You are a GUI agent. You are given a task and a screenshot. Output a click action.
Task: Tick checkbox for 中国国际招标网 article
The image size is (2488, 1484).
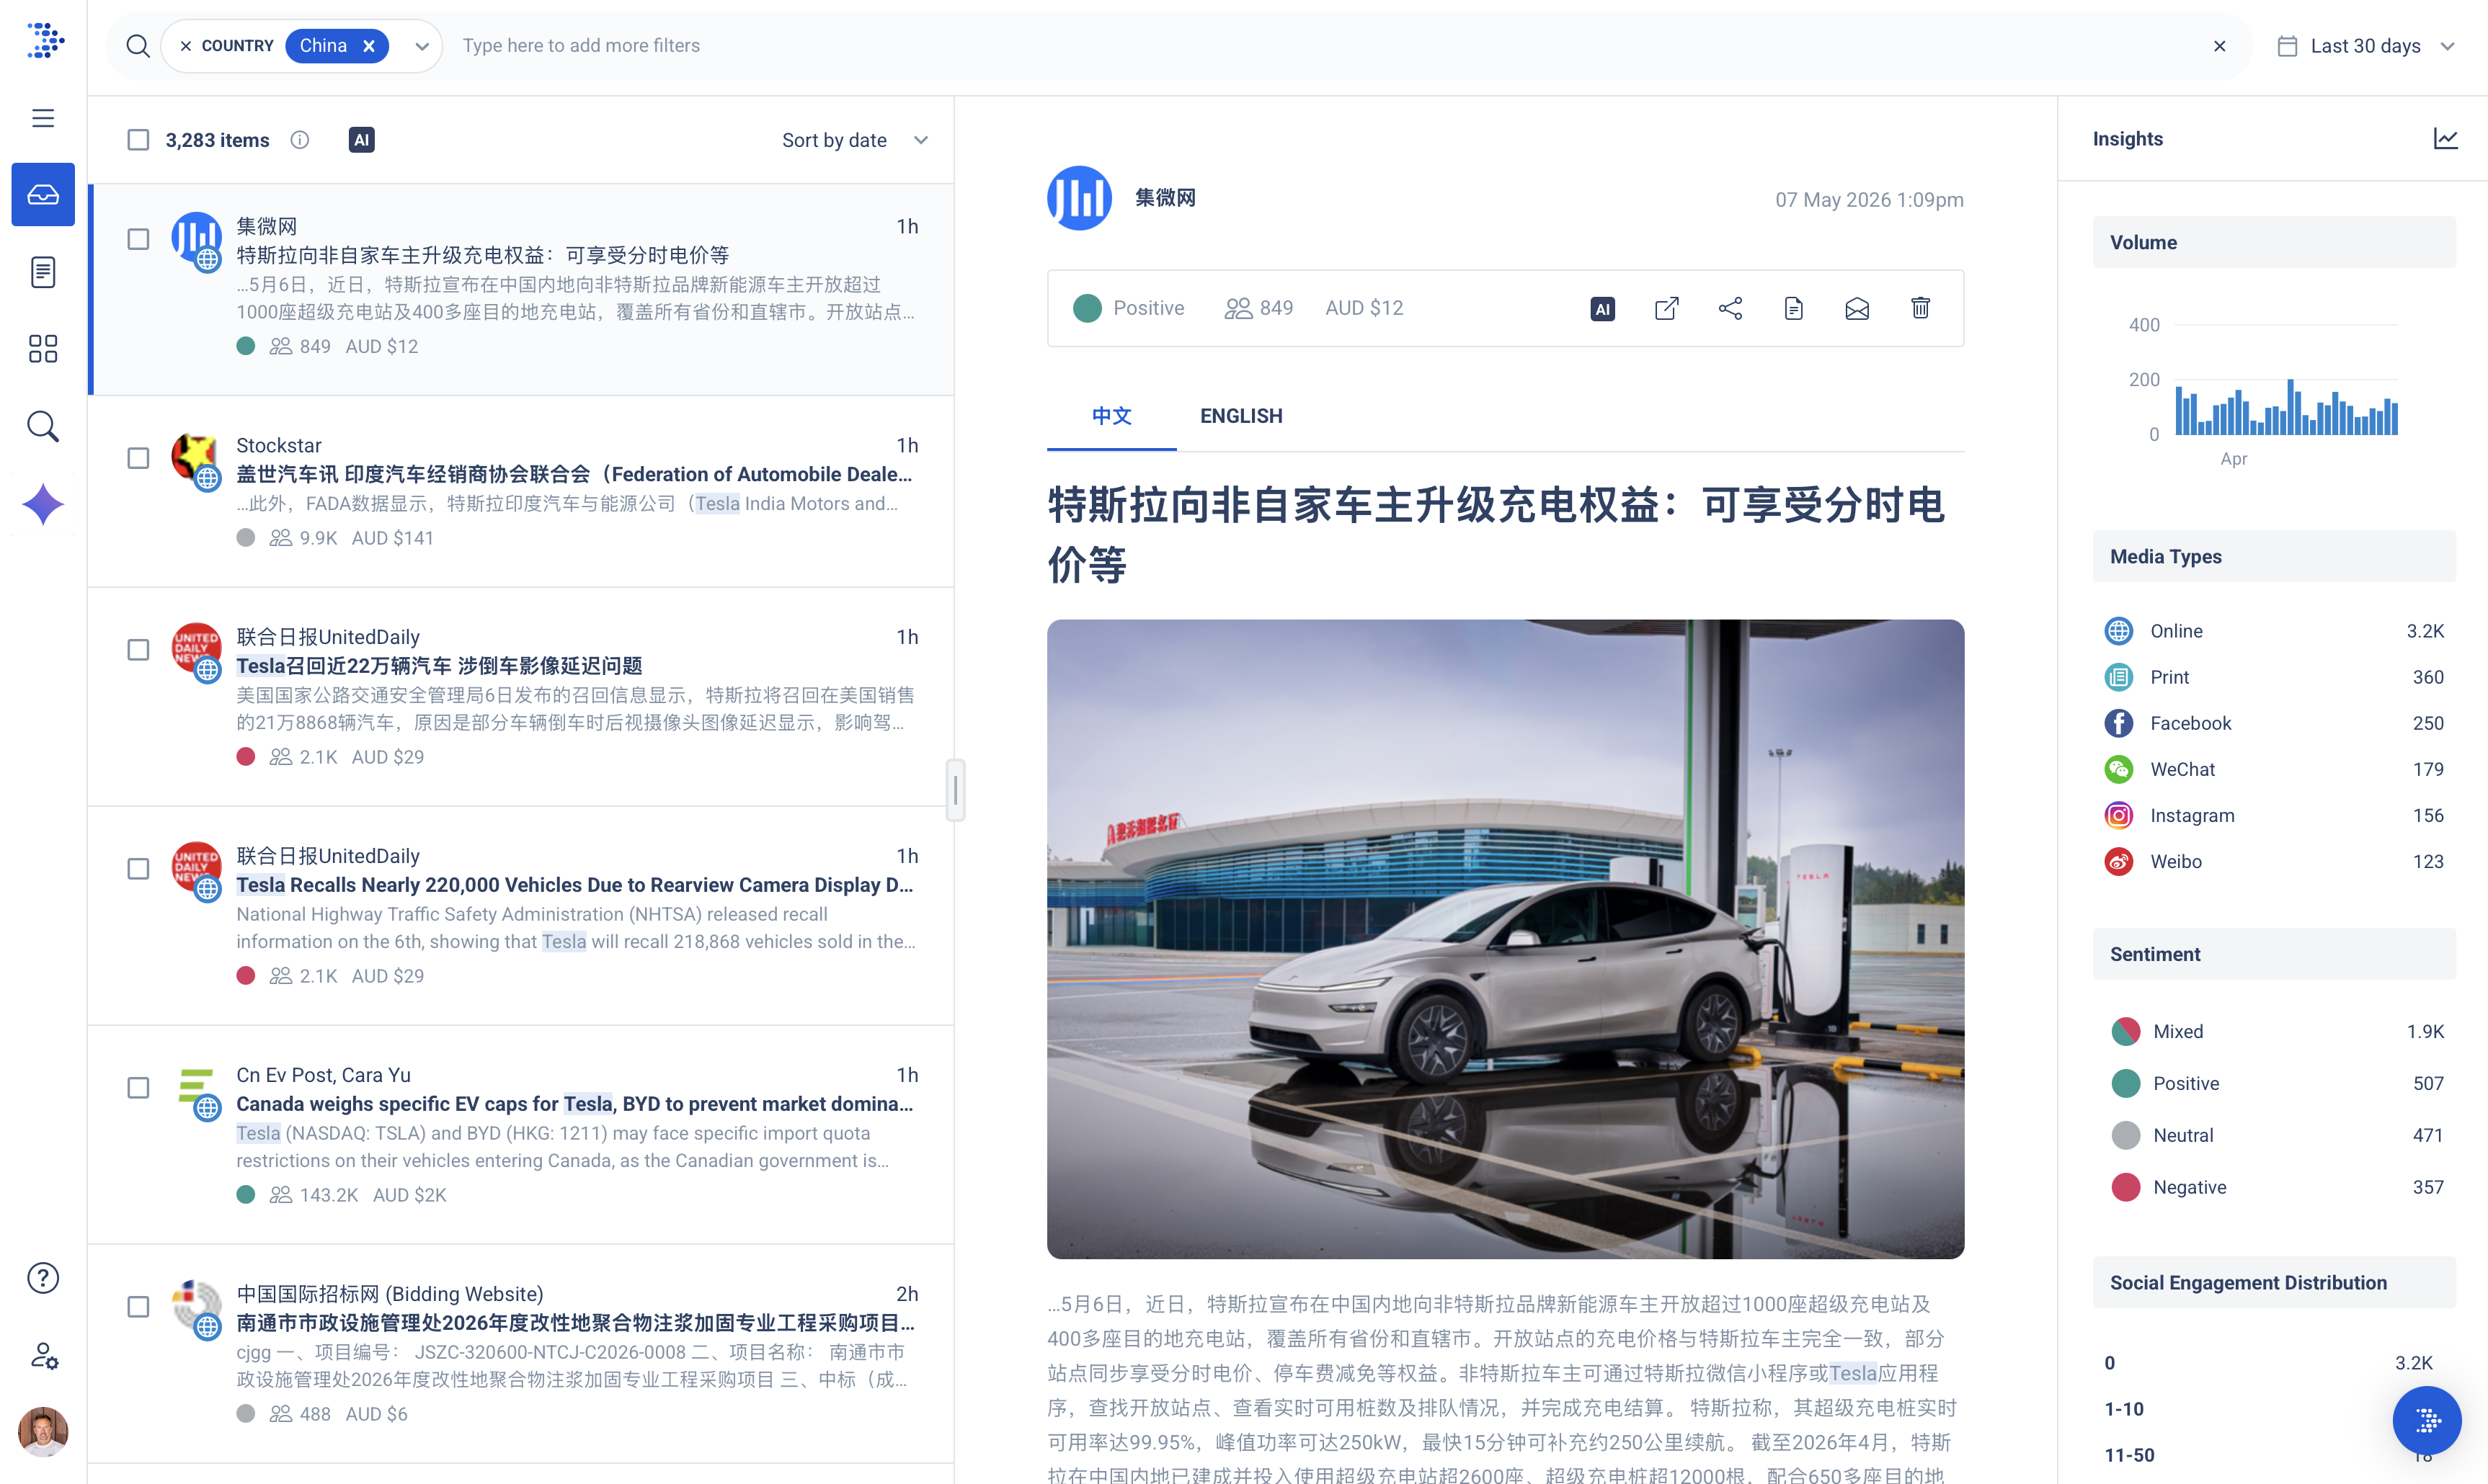click(x=138, y=1307)
